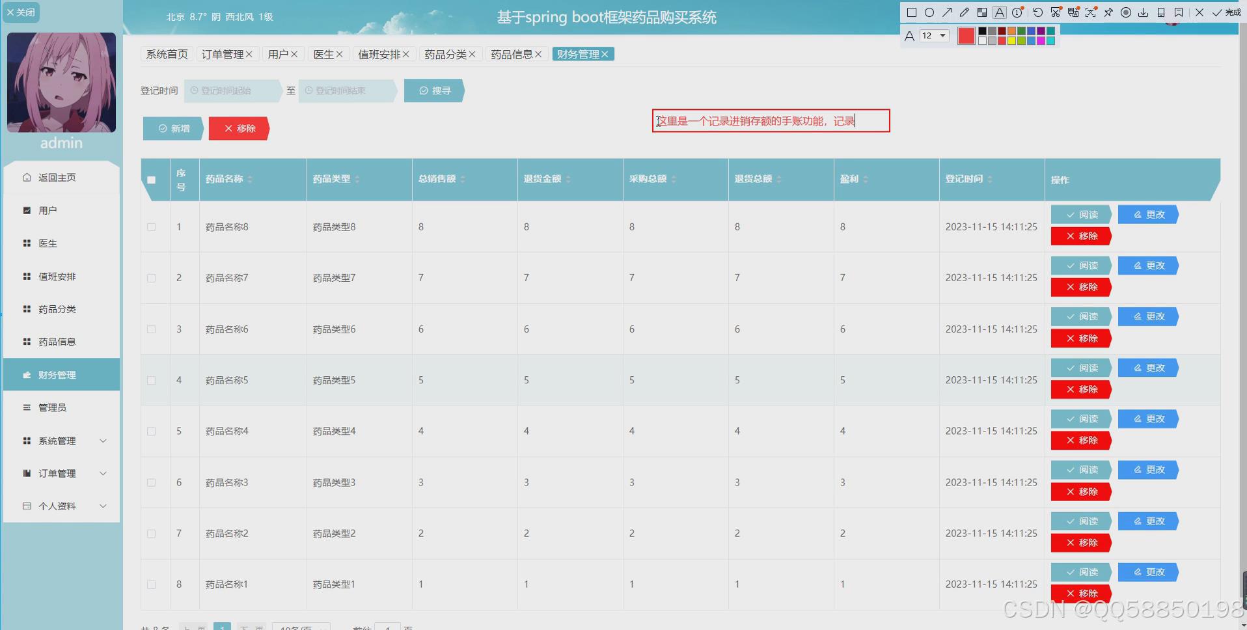Run OCR text recognition on capture
This screenshot has width=1247, height=630.
[1091, 12]
